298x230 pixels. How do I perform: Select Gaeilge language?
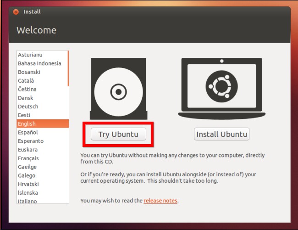coord(42,167)
